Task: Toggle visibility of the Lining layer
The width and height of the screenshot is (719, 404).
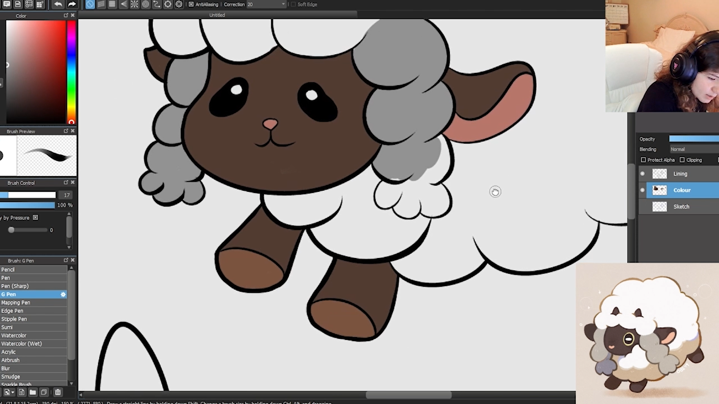Action: tap(643, 174)
